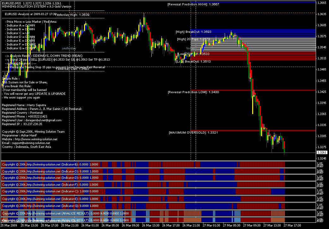
Task: Click 'Country : Indonesia, South East Asia' line
Action: [x=27, y=147]
